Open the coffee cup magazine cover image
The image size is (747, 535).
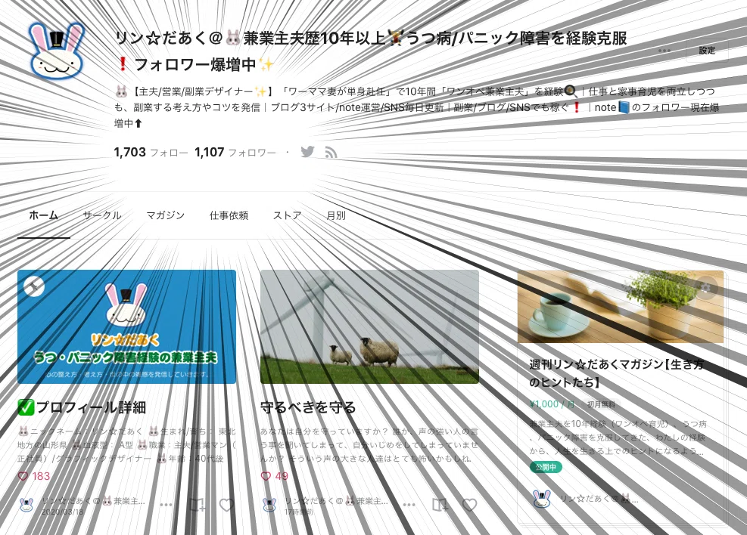coord(621,307)
